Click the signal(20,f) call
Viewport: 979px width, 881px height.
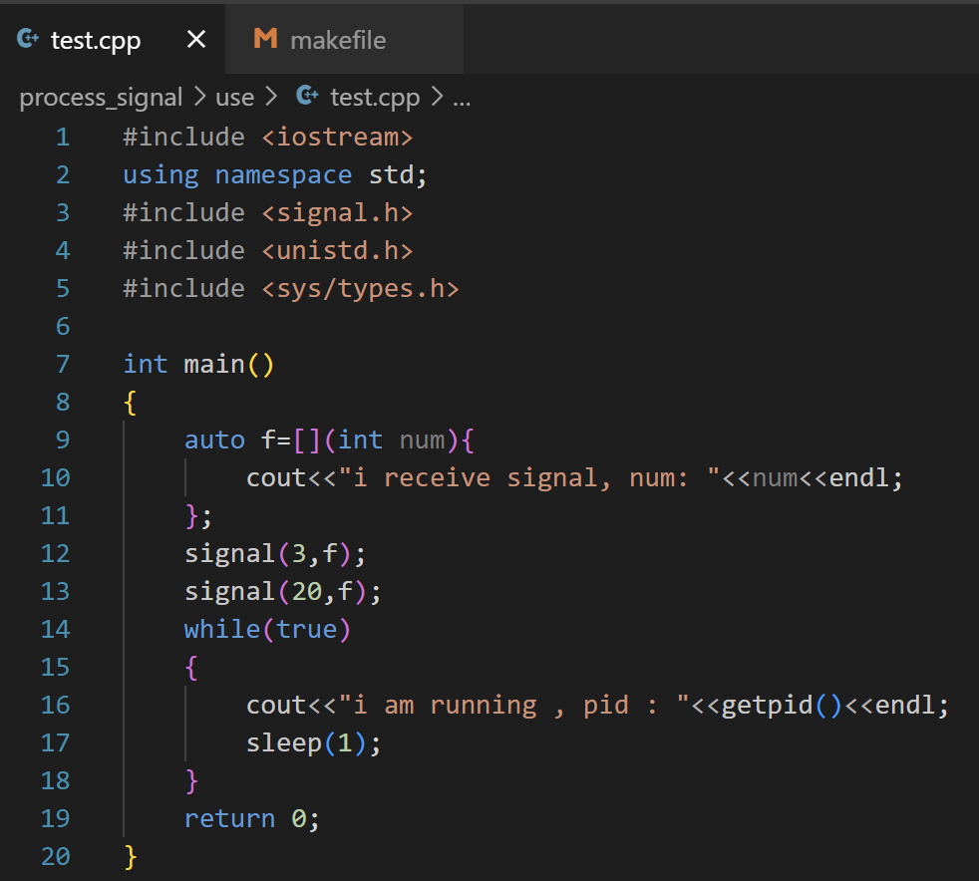275,592
